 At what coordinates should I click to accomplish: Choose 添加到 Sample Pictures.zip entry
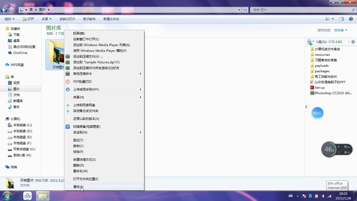pyautogui.click(x=104, y=62)
